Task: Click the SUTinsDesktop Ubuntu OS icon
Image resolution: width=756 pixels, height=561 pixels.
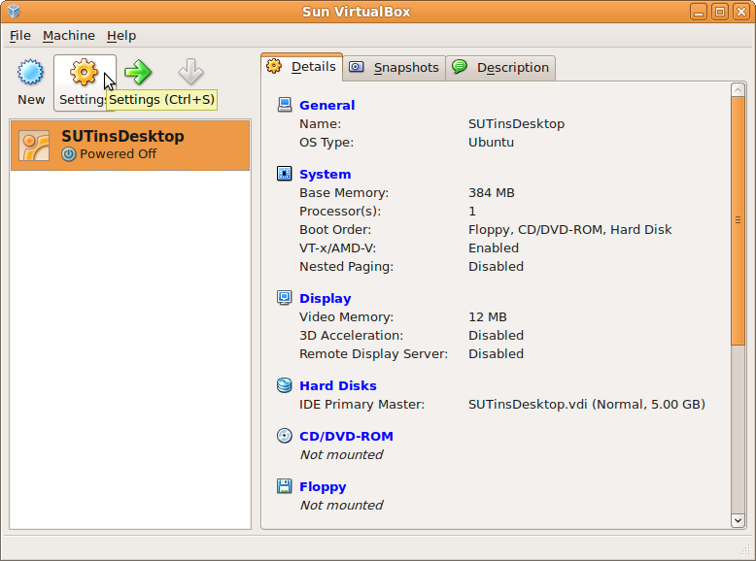Action: [34, 146]
